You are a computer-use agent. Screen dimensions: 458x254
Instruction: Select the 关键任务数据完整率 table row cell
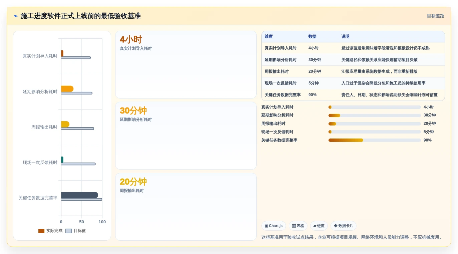[283, 95]
